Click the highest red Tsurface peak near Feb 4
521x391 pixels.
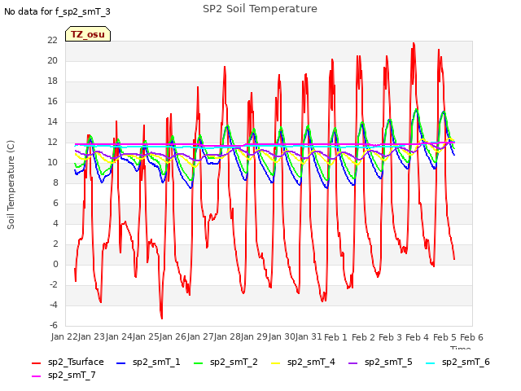[414, 43]
